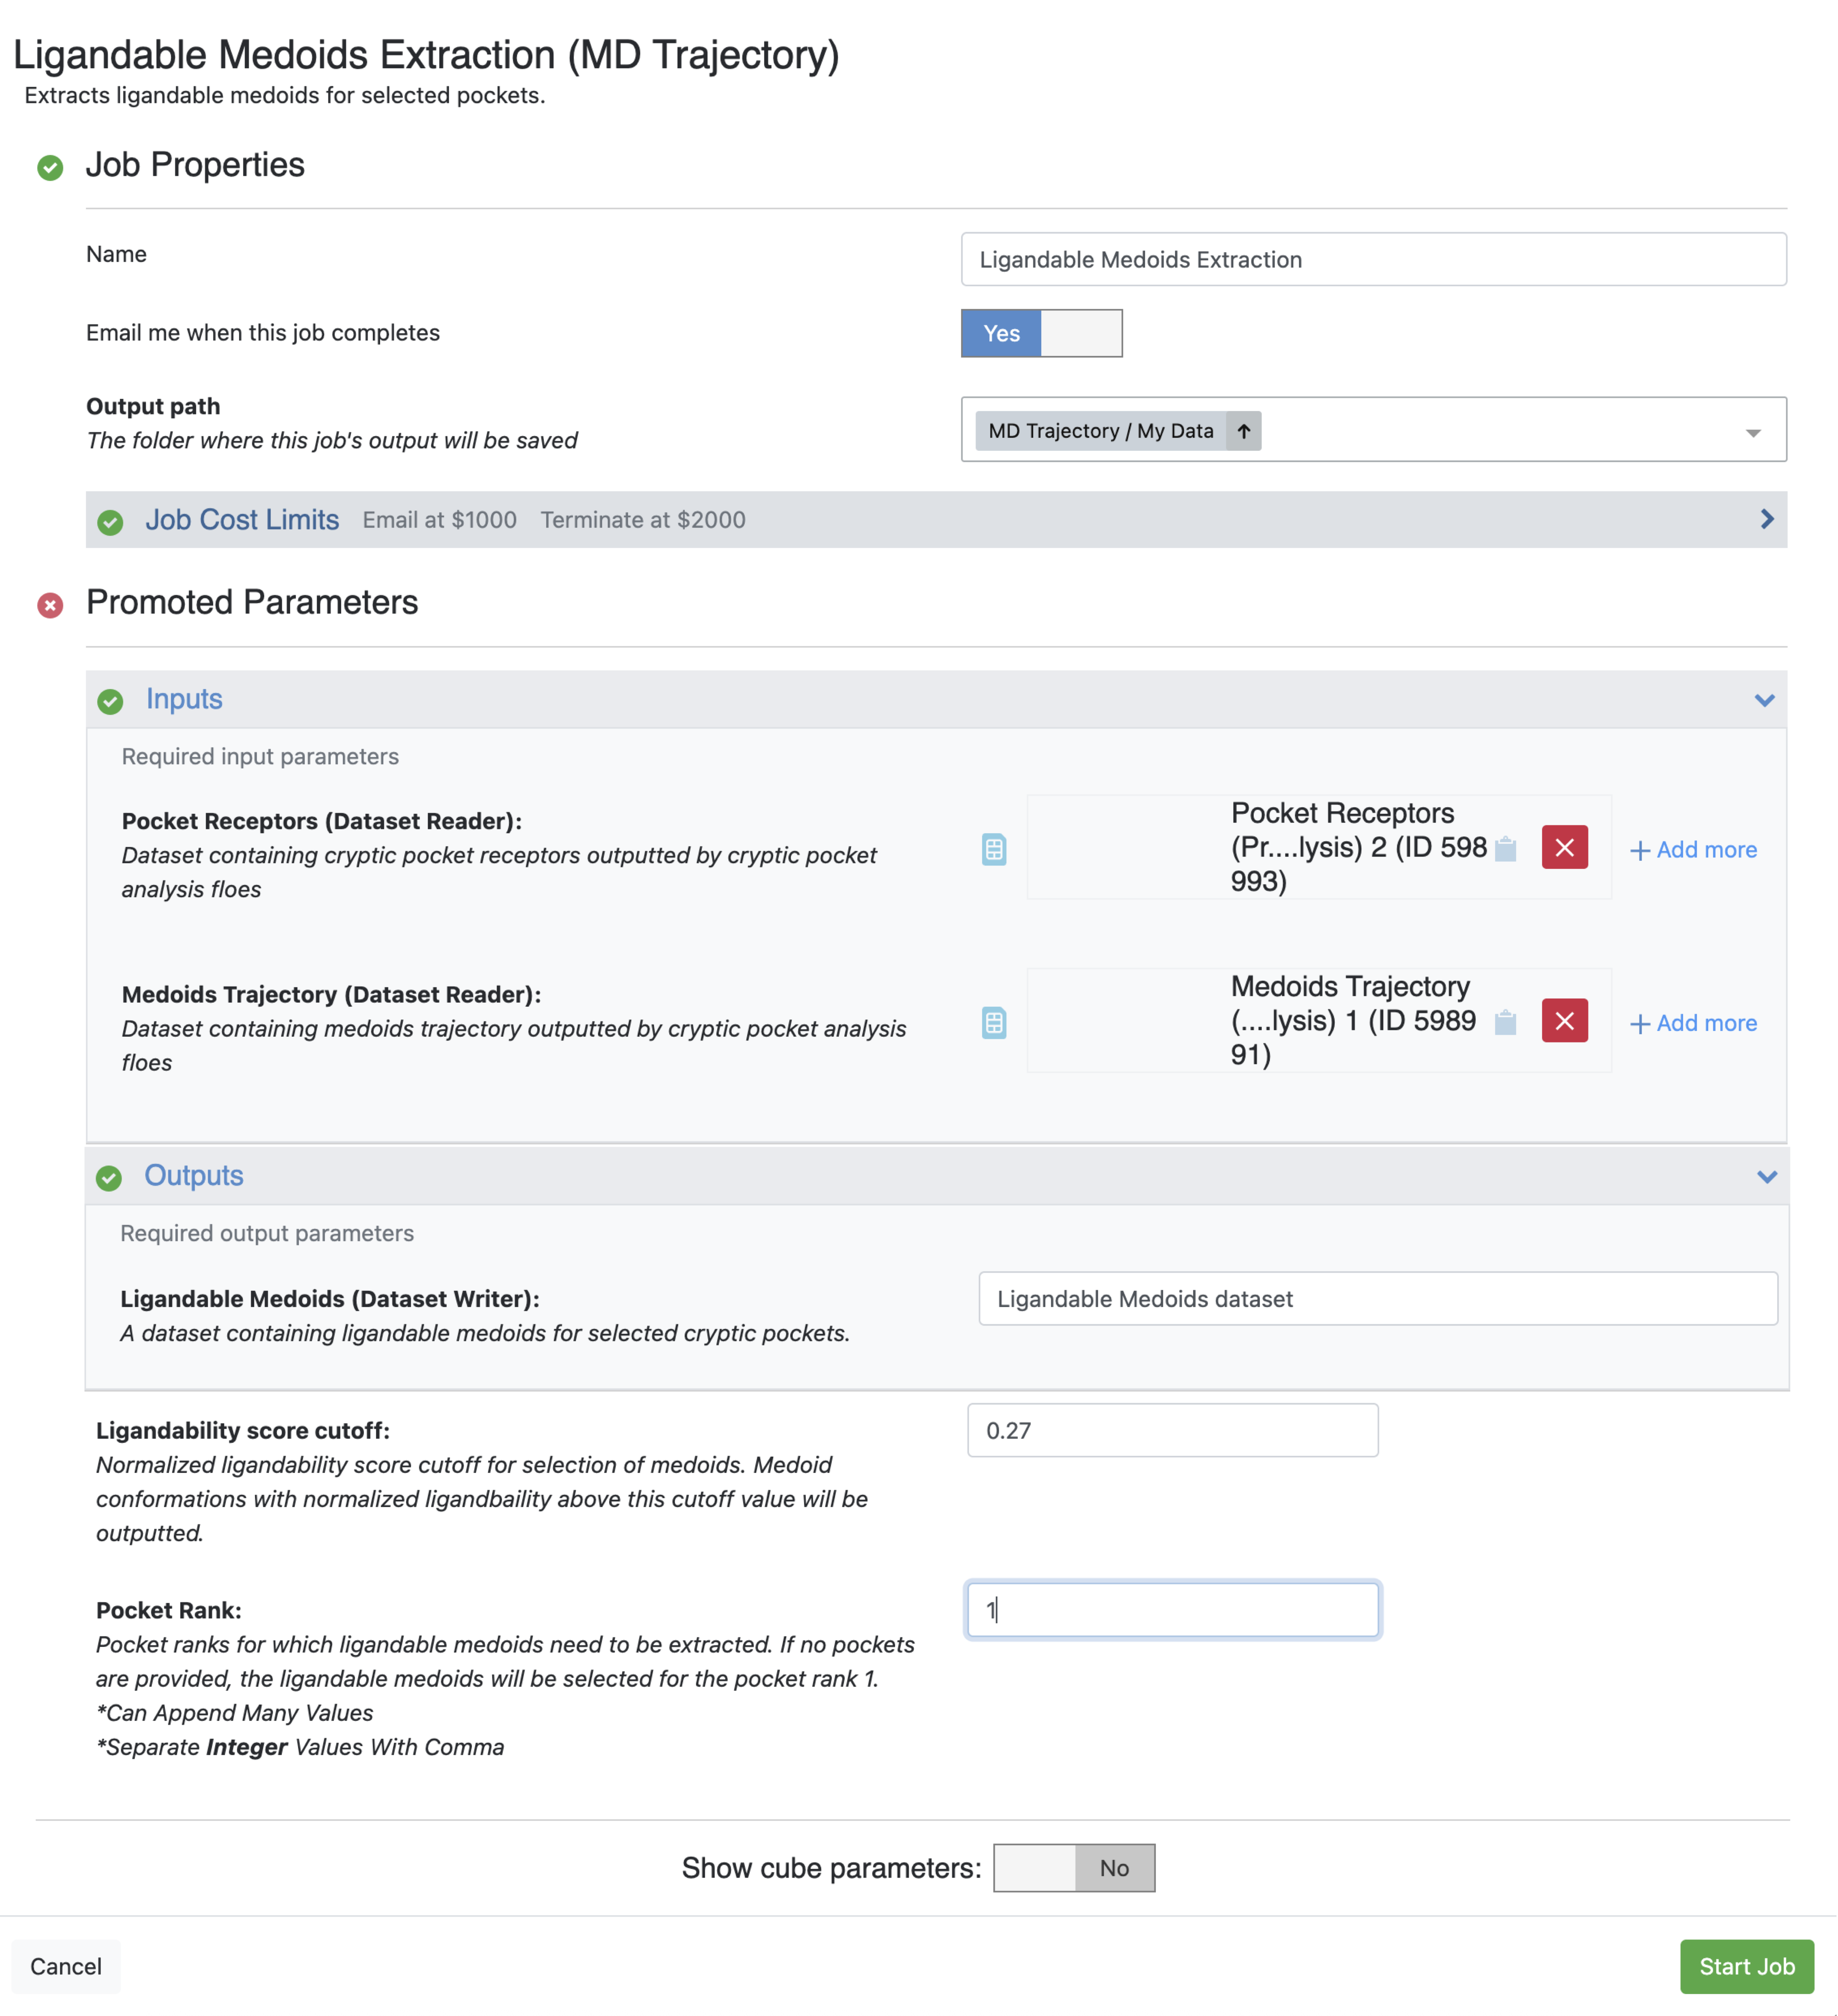Collapse the Outputs section chevron

(x=1767, y=1177)
